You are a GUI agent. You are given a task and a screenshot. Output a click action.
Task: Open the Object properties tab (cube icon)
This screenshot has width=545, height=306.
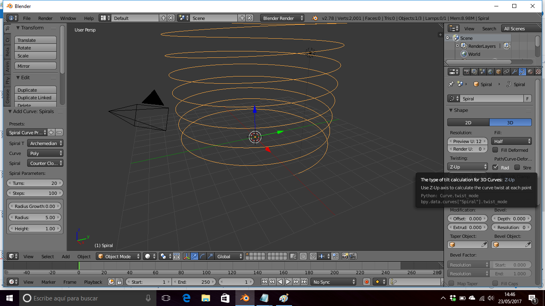point(498,72)
